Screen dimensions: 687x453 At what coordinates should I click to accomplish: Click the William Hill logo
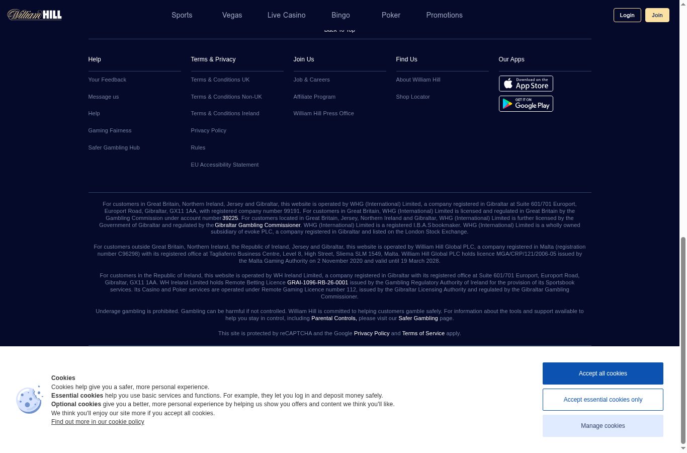tap(35, 15)
